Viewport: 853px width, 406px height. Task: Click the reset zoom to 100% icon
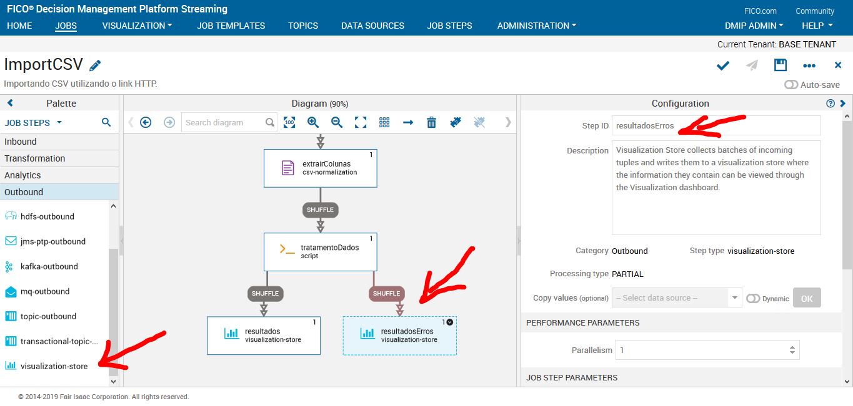tap(289, 122)
